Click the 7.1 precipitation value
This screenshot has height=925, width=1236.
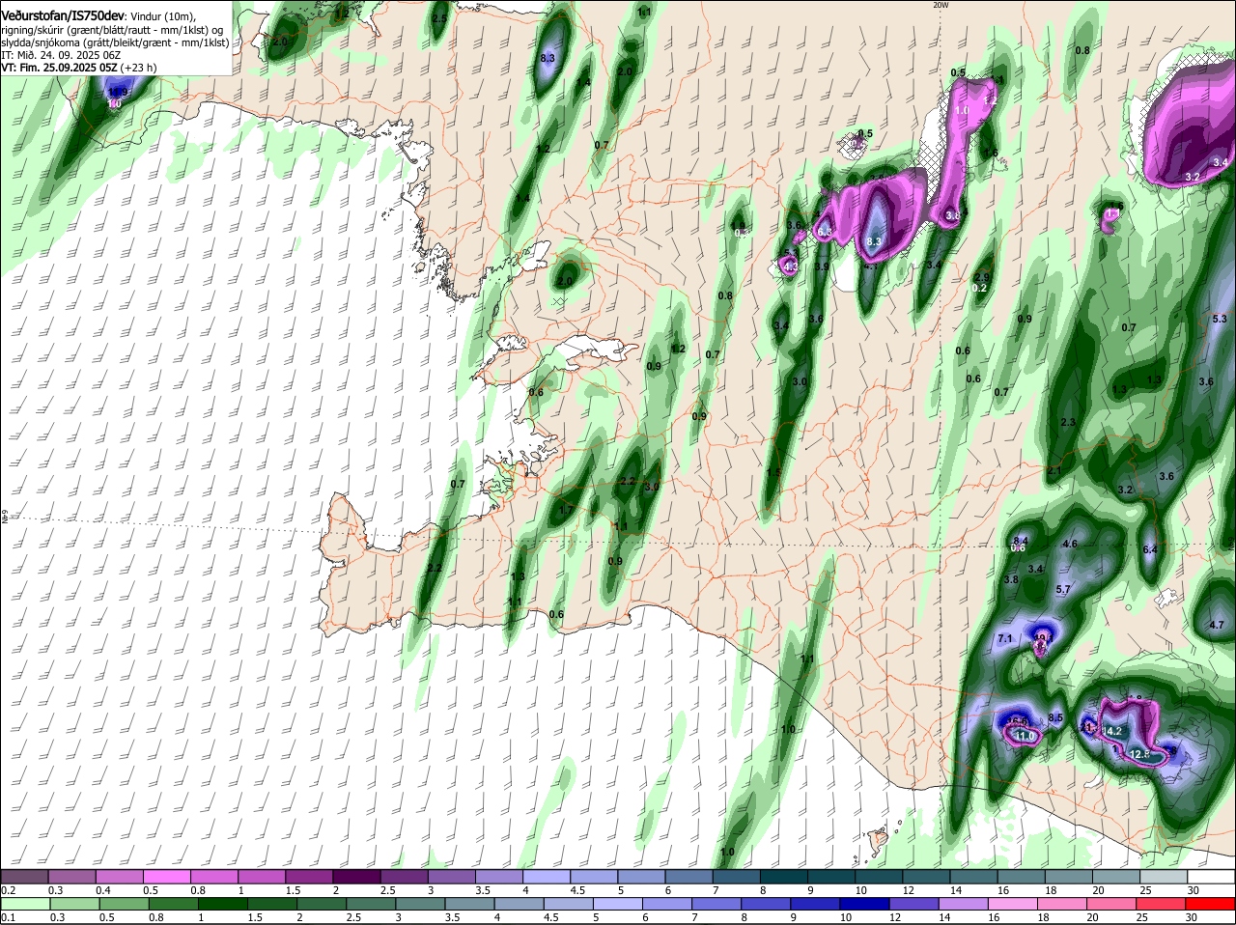pos(1004,638)
